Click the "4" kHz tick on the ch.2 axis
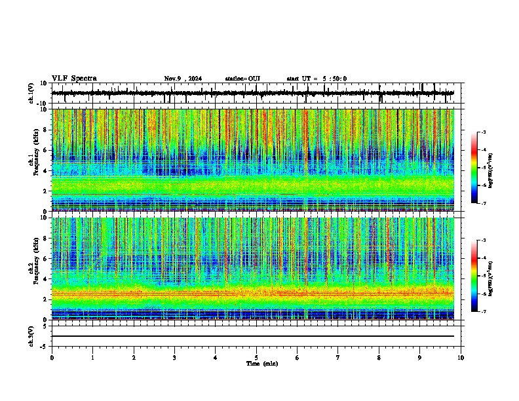This screenshot has height=401, width=519. tap(45, 279)
